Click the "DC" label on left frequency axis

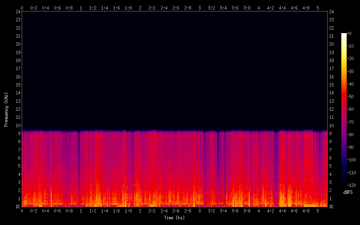click(x=18, y=207)
